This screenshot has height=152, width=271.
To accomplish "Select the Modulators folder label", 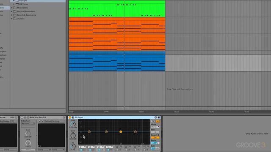I will [x=22, y=8].
